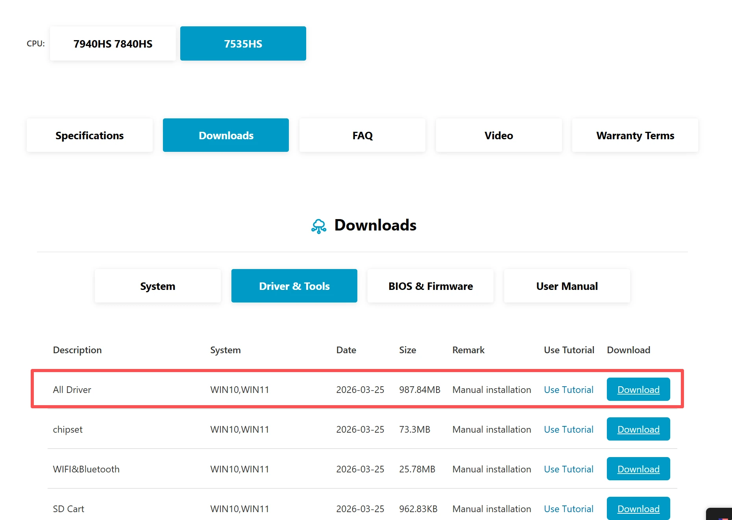Switch to BIOS & Firmware category
This screenshot has width=732, height=520.
[x=431, y=286]
